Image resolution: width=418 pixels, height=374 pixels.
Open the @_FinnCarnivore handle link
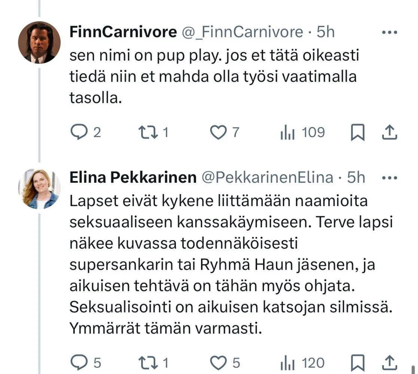click(x=242, y=33)
